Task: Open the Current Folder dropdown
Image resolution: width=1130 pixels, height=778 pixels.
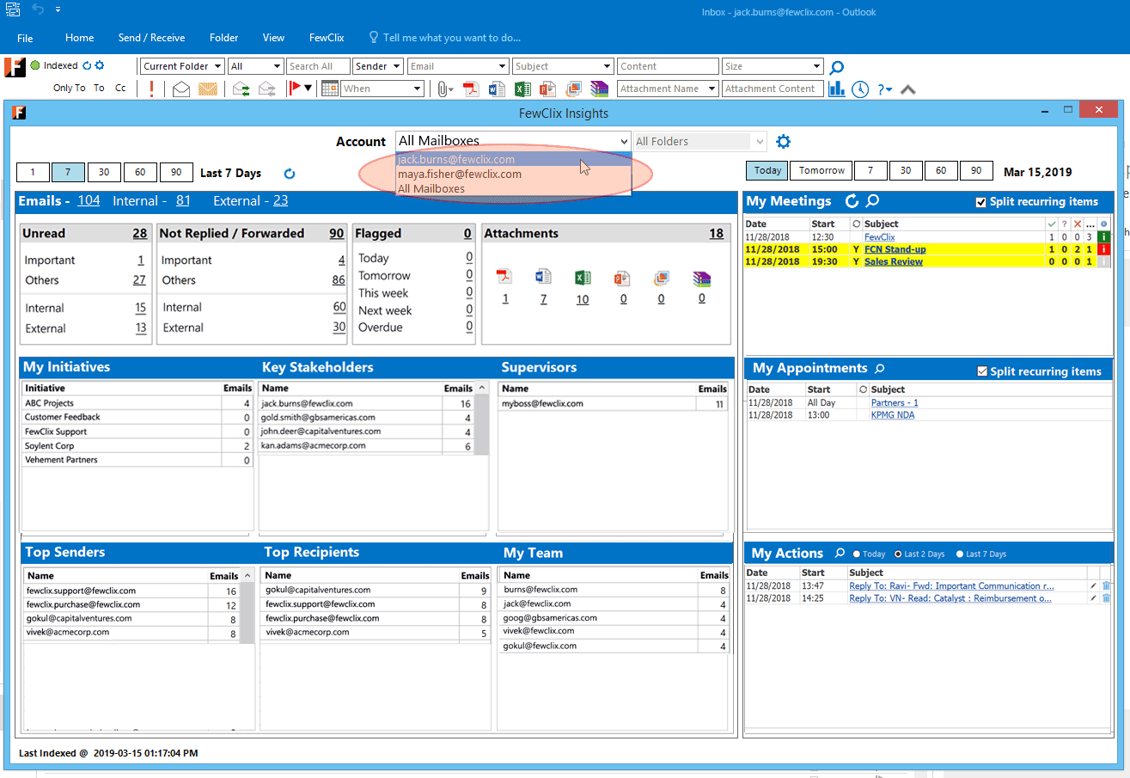Action: point(182,66)
